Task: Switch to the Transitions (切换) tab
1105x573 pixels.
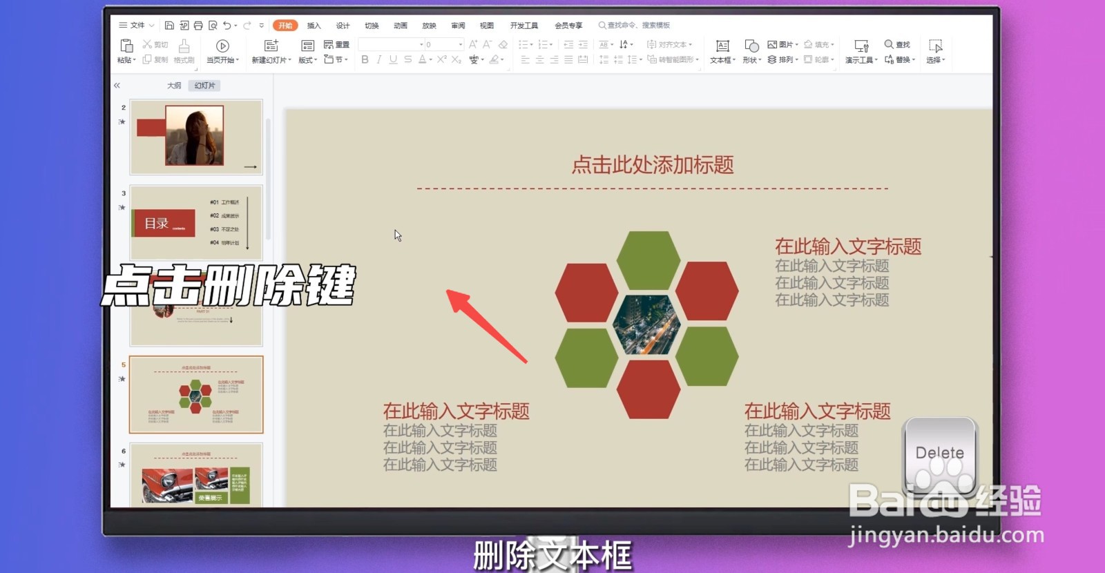Action: (372, 26)
